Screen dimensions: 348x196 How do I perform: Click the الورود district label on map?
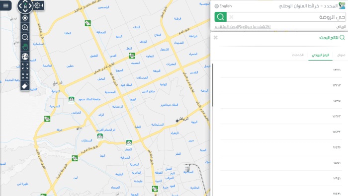pyautogui.click(x=133, y=99)
